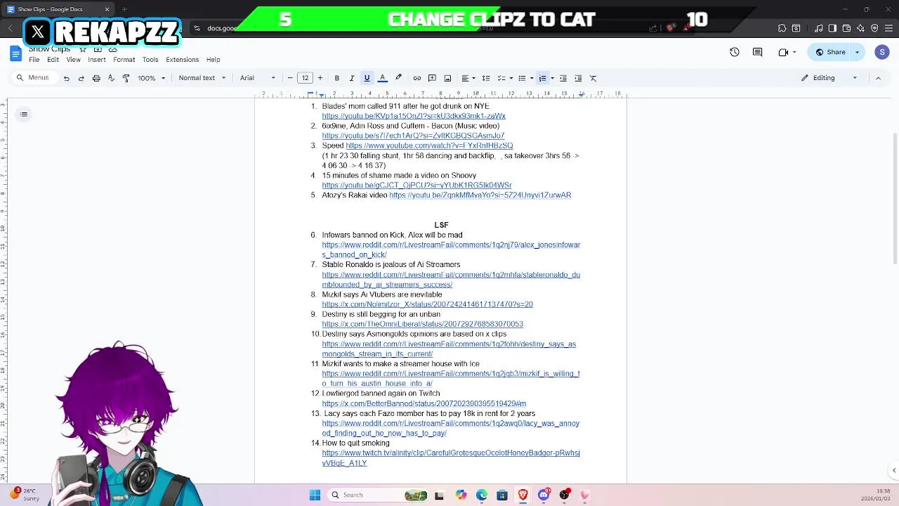The width and height of the screenshot is (899, 506).
Task: Open line and paragraph spacing options
Action: (x=486, y=78)
